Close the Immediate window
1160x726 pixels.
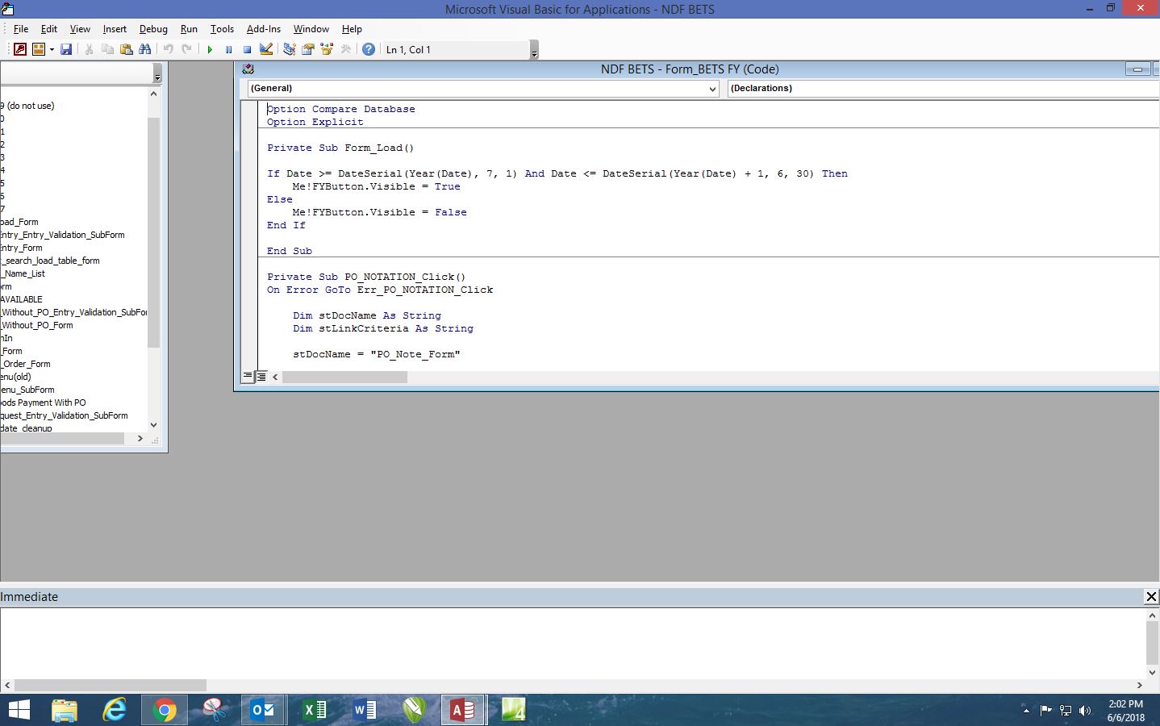[1151, 597]
